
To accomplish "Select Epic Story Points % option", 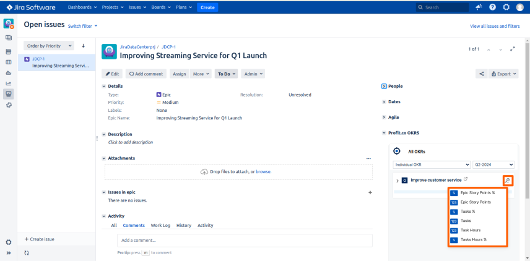I will [477, 193].
